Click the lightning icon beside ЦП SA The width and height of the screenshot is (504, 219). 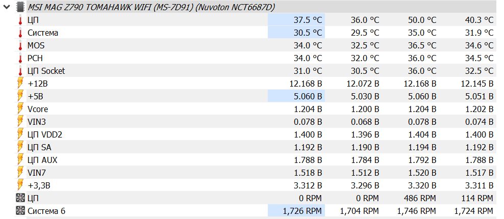coord(20,147)
